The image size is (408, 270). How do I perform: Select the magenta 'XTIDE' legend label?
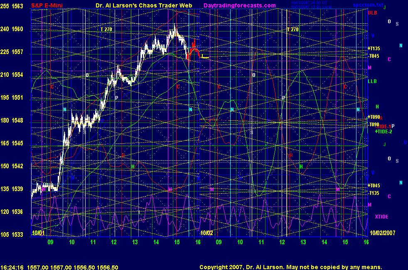coord(381,217)
